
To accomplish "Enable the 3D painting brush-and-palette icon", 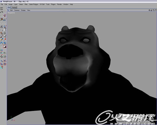I will (x=2, y=19).
